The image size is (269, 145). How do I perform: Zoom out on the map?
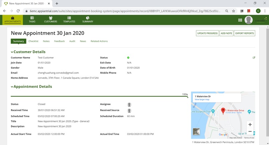point(250,131)
